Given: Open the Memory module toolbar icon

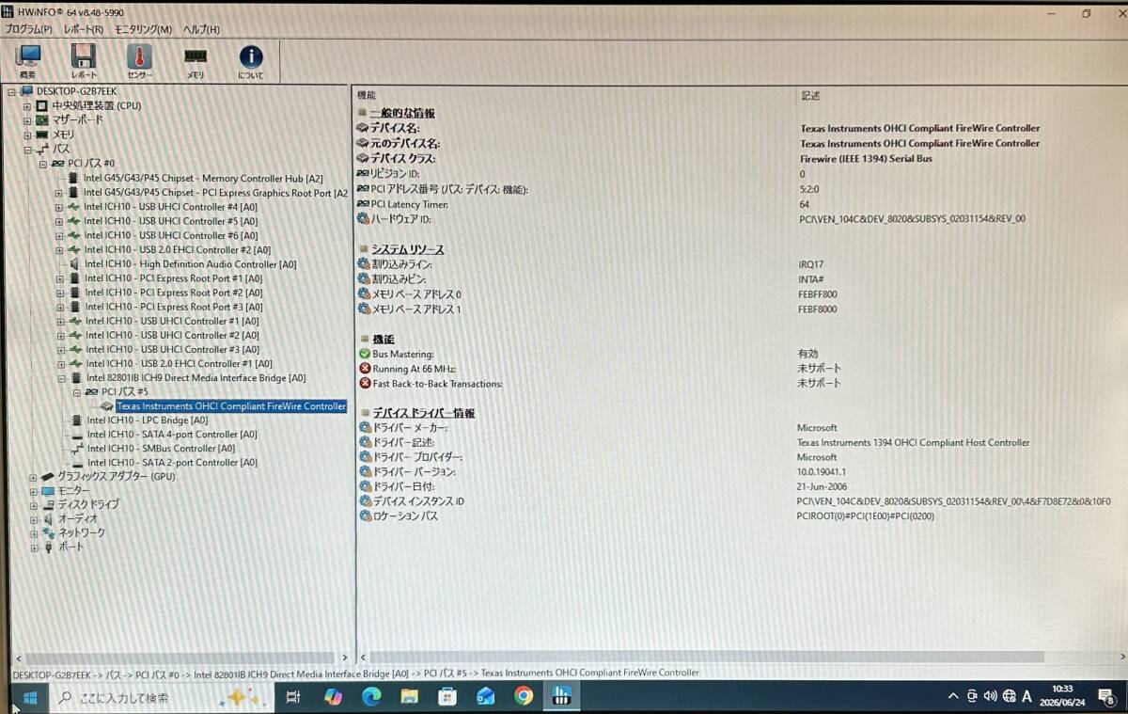Looking at the screenshot, I should (196, 61).
